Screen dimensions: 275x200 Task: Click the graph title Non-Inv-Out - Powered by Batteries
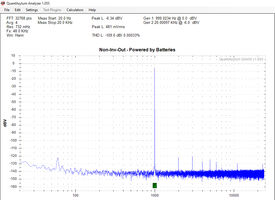137,50
